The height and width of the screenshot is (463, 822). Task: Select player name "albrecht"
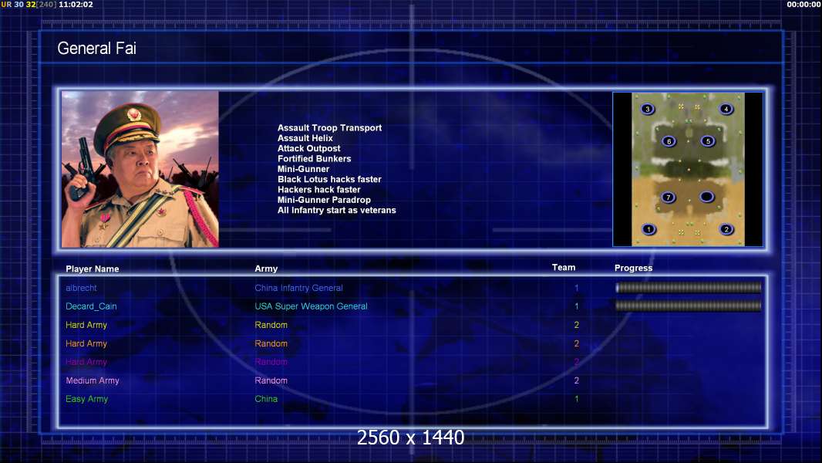81,288
